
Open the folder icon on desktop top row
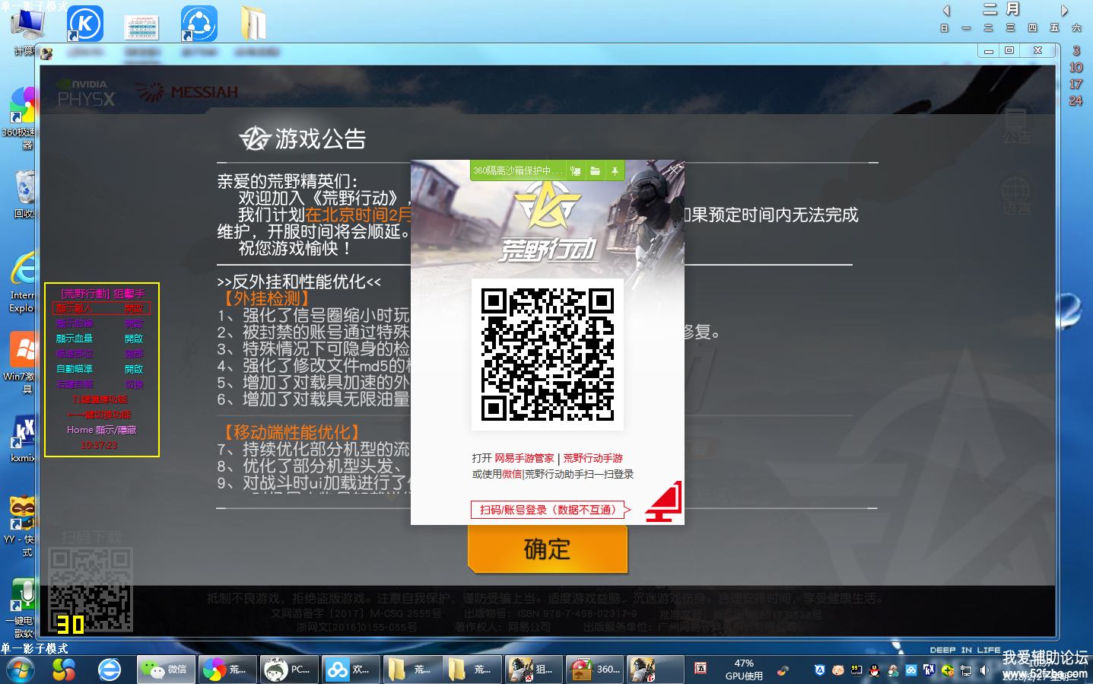[x=253, y=24]
